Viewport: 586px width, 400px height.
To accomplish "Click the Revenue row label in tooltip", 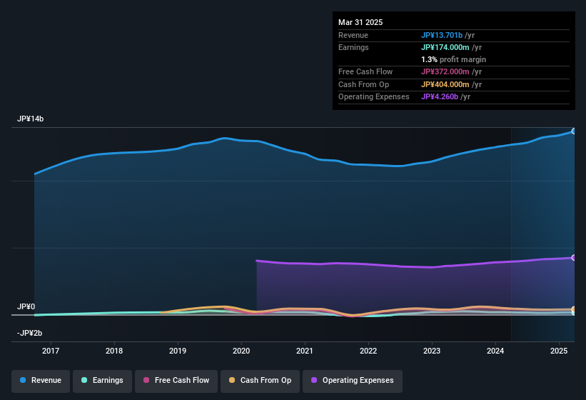I will (353, 35).
